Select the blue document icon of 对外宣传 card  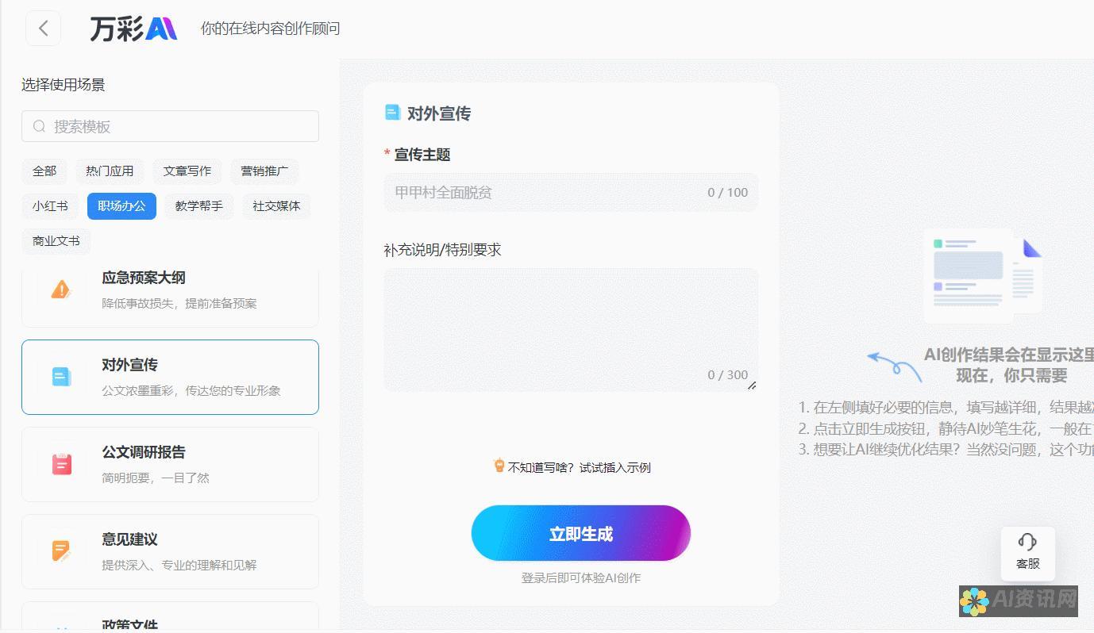point(61,377)
